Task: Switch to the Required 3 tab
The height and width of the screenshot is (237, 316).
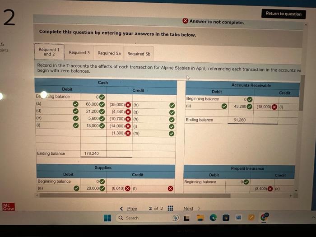Action: point(79,53)
